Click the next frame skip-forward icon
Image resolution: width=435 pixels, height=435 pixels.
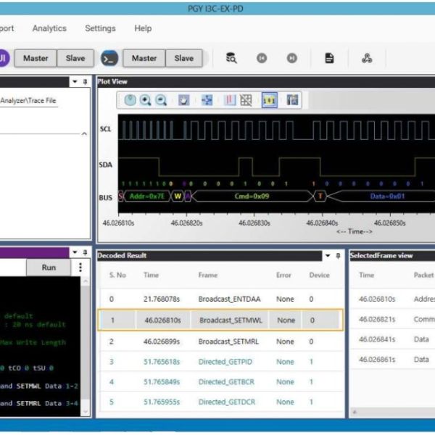pos(292,58)
